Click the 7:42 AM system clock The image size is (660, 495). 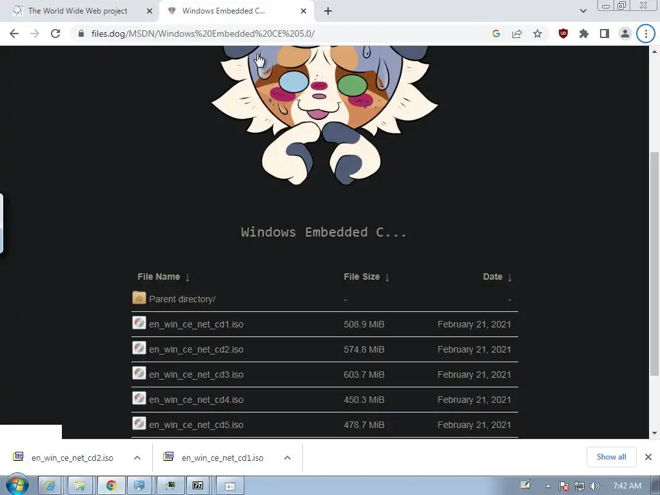pos(626,486)
